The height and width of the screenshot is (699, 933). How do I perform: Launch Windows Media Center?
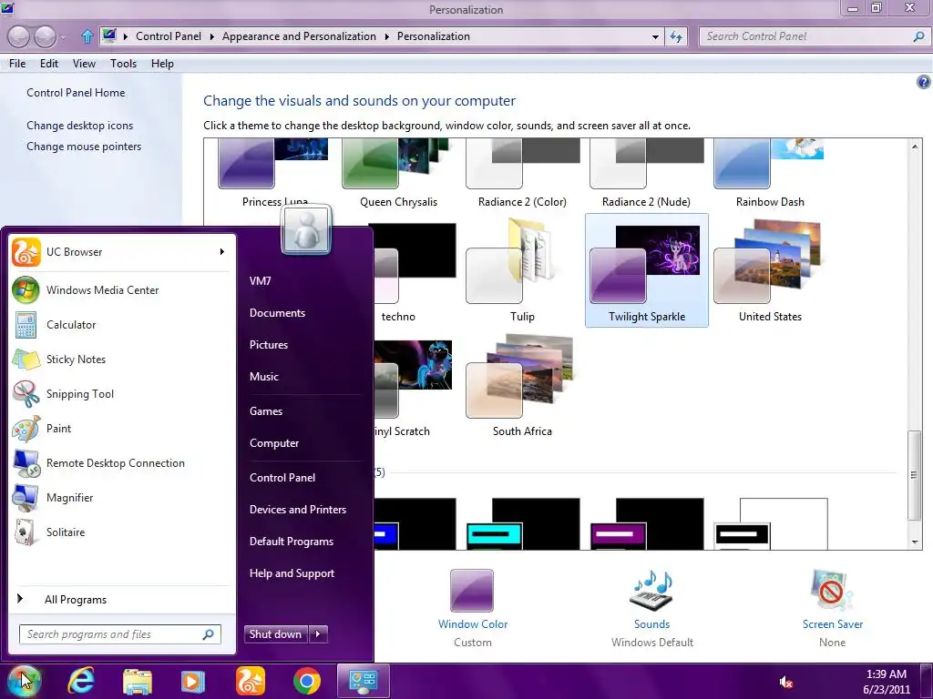pos(119,290)
